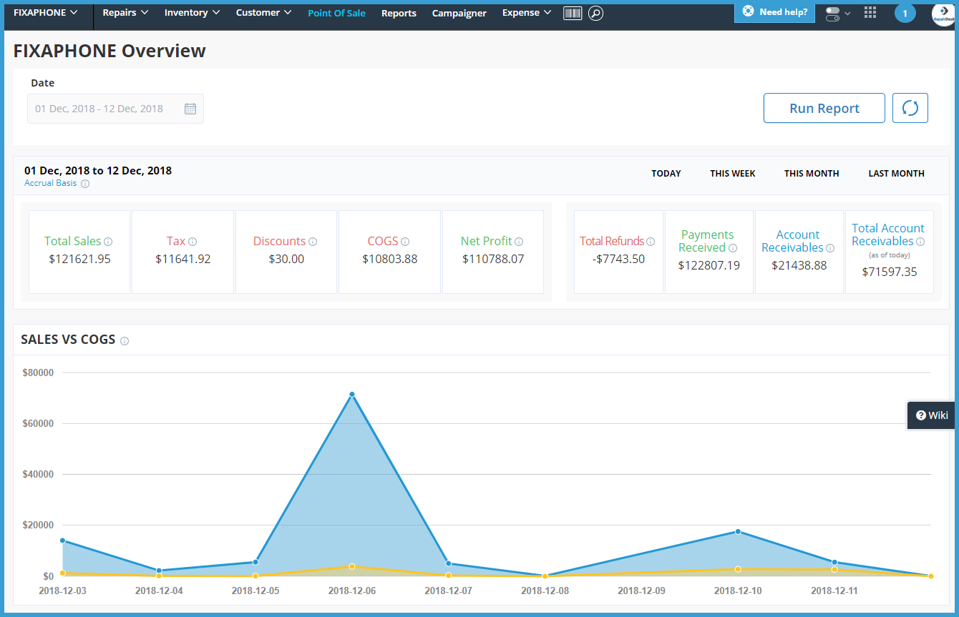Image resolution: width=959 pixels, height=617 pixels.
Task: Click the info icon next to Payments Received
Action: click(733, 248)
